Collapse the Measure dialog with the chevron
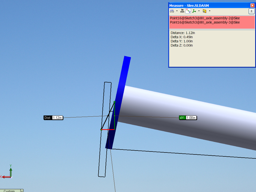The height and width of the screenshot is (192, 256). (252, 11)
